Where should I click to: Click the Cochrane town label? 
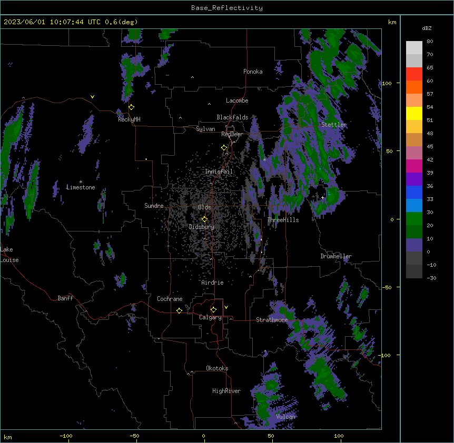[x=170, y=299]
